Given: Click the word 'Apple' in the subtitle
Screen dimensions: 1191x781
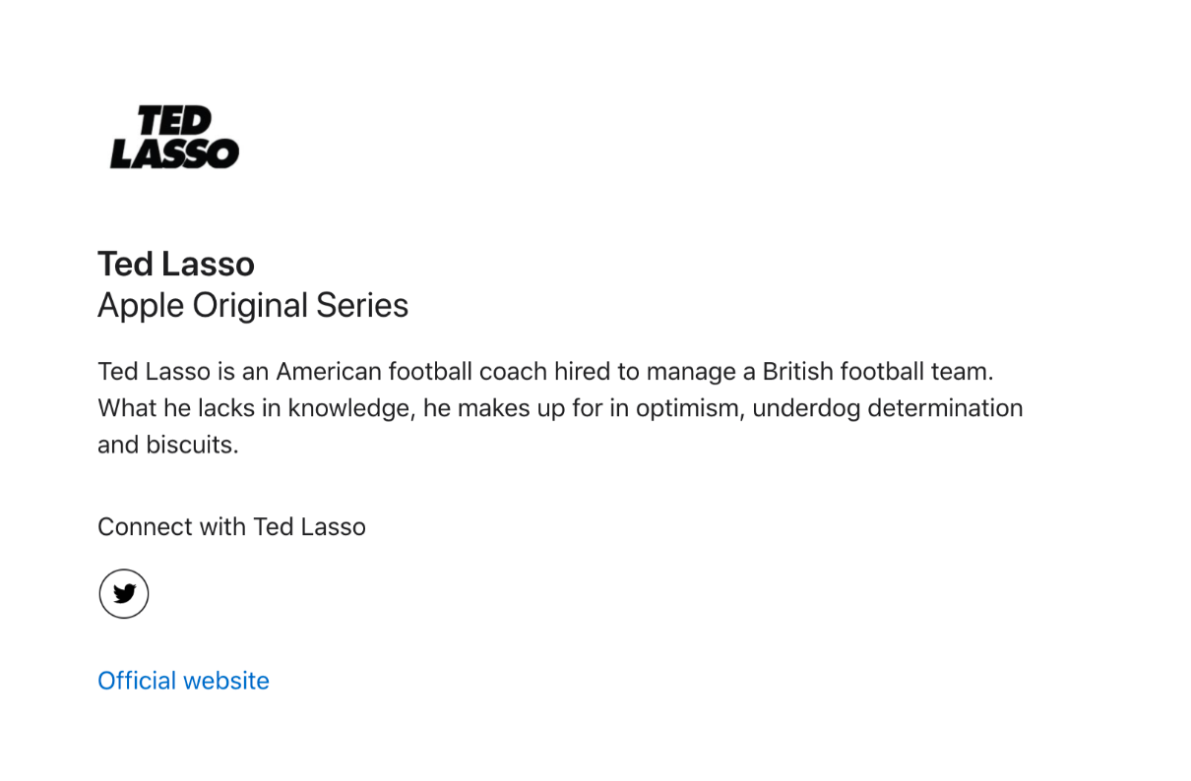Looking at the screenshot, I should 141,306.
